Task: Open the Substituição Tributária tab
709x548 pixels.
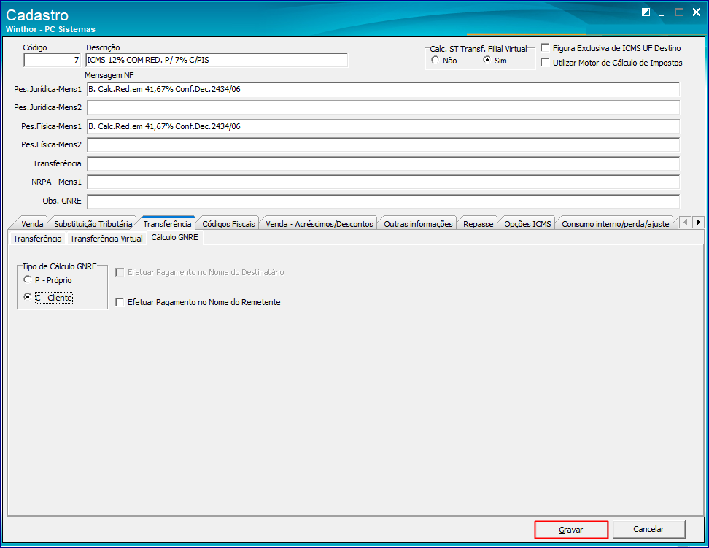Action: [93, 223]
